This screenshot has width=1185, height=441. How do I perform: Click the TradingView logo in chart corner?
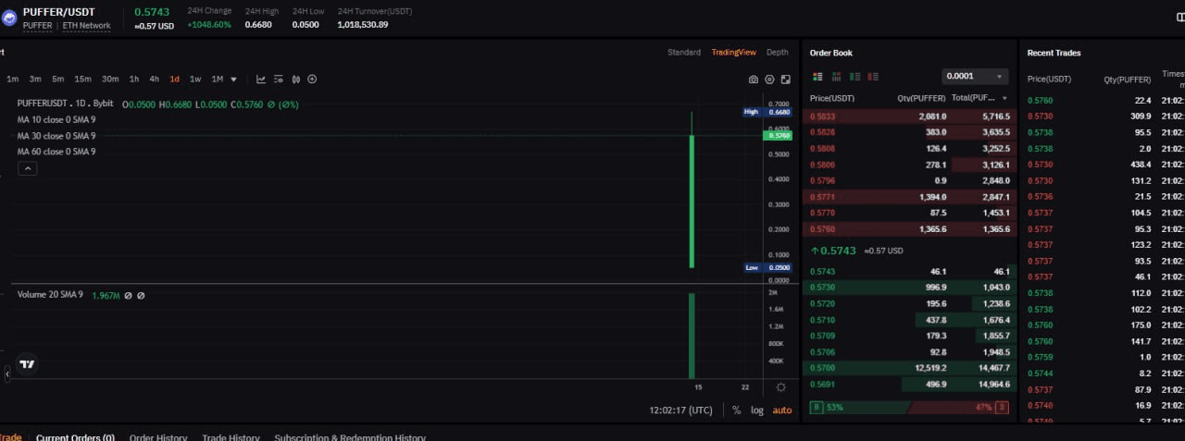(28, 364)
